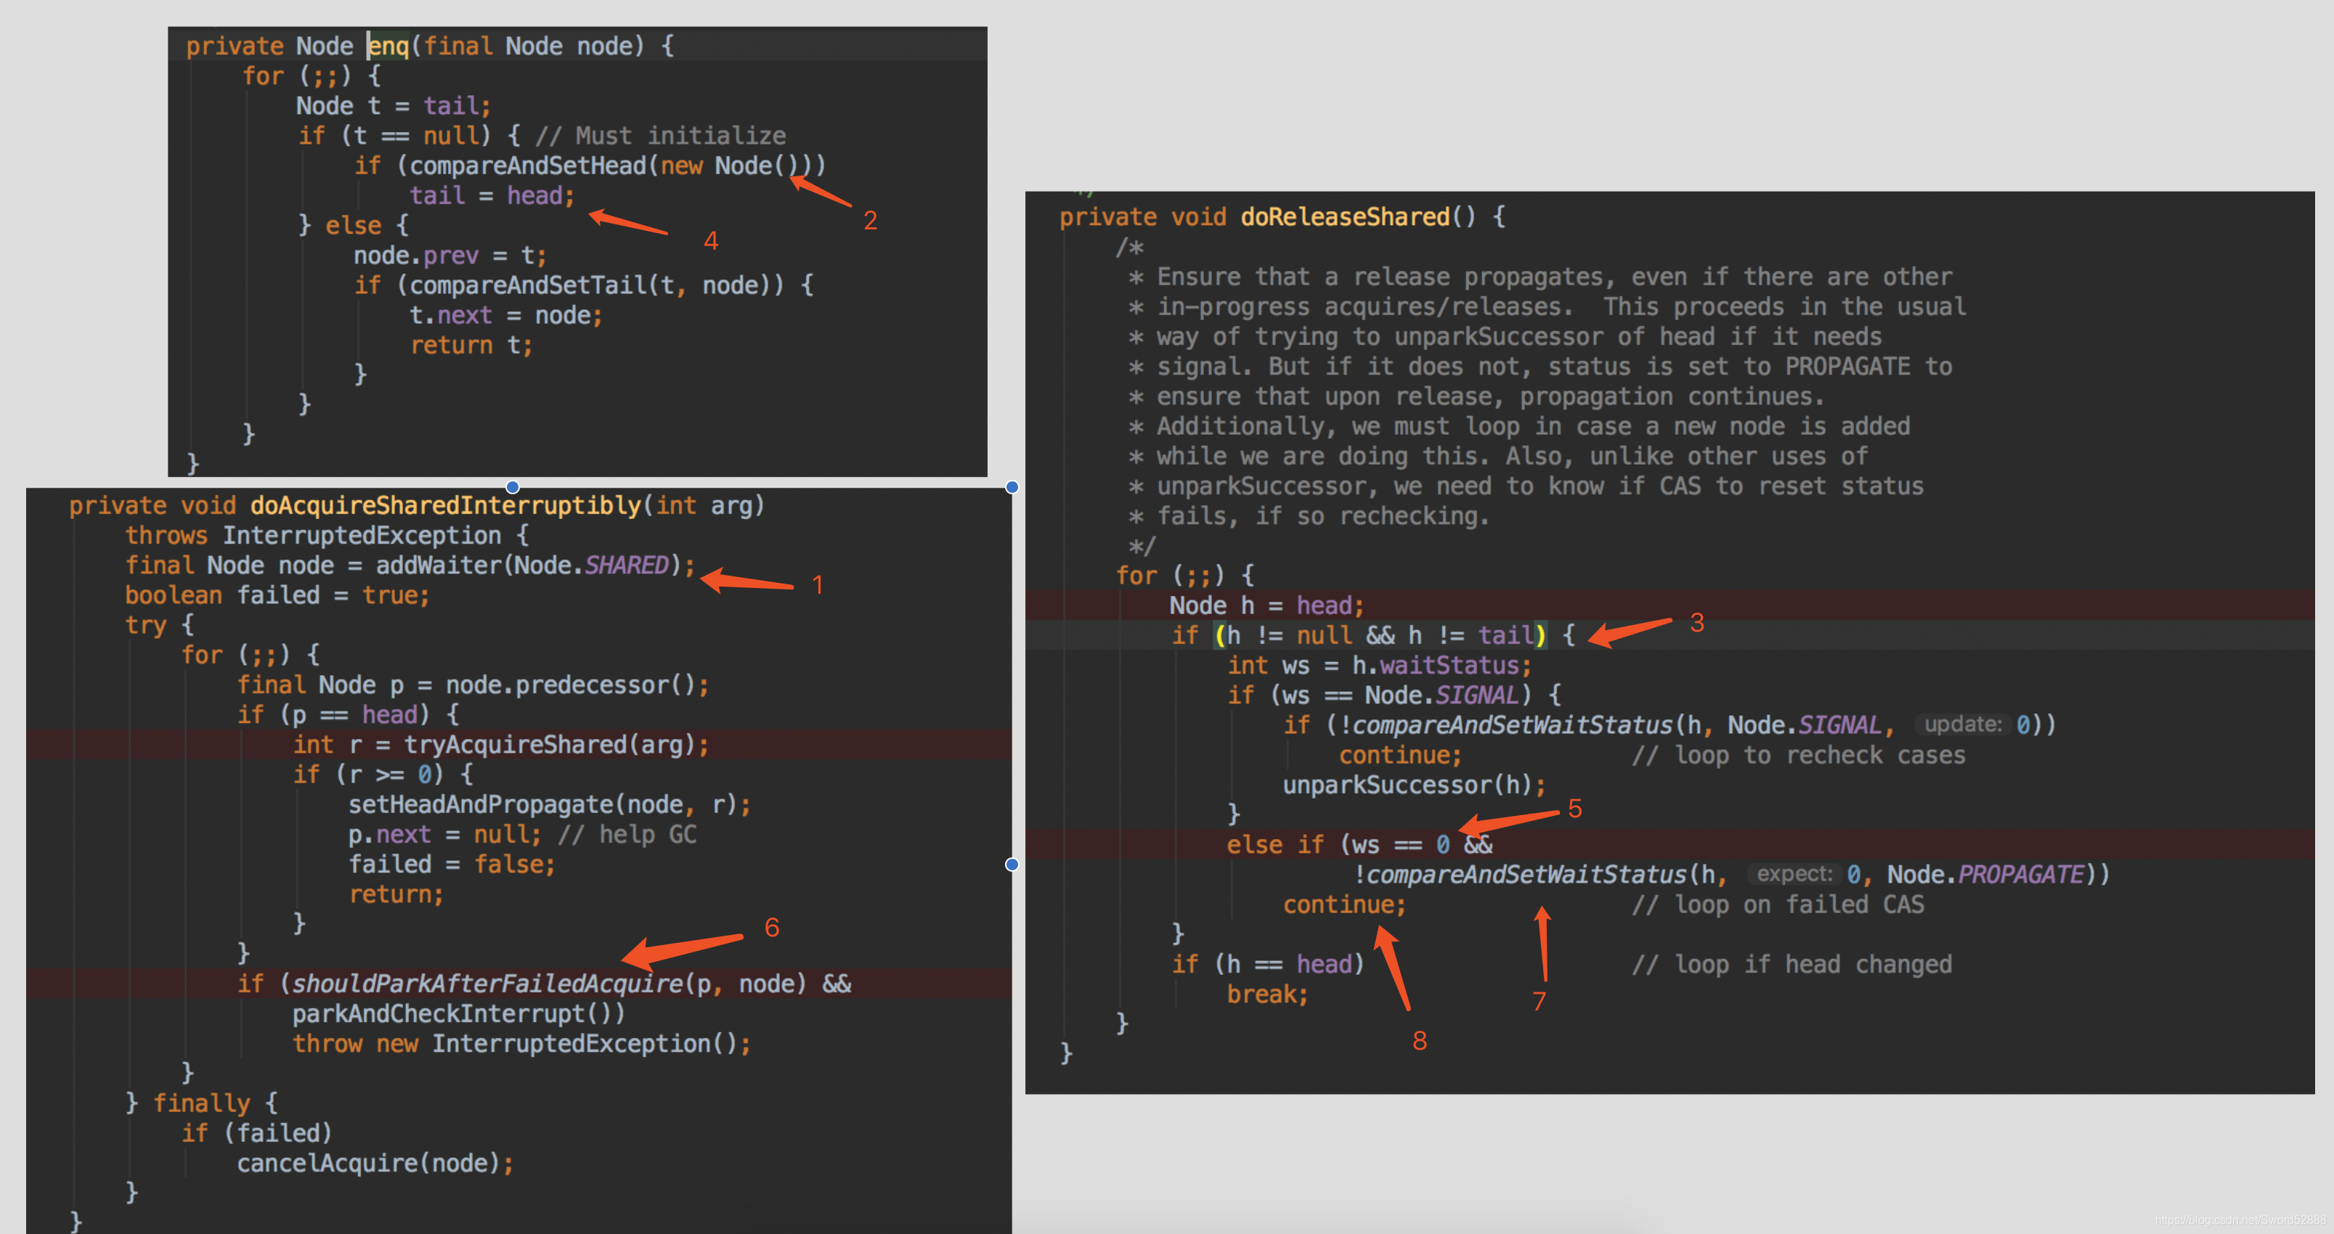Click the doAcquireSharedInterruptibly method name

446,505
